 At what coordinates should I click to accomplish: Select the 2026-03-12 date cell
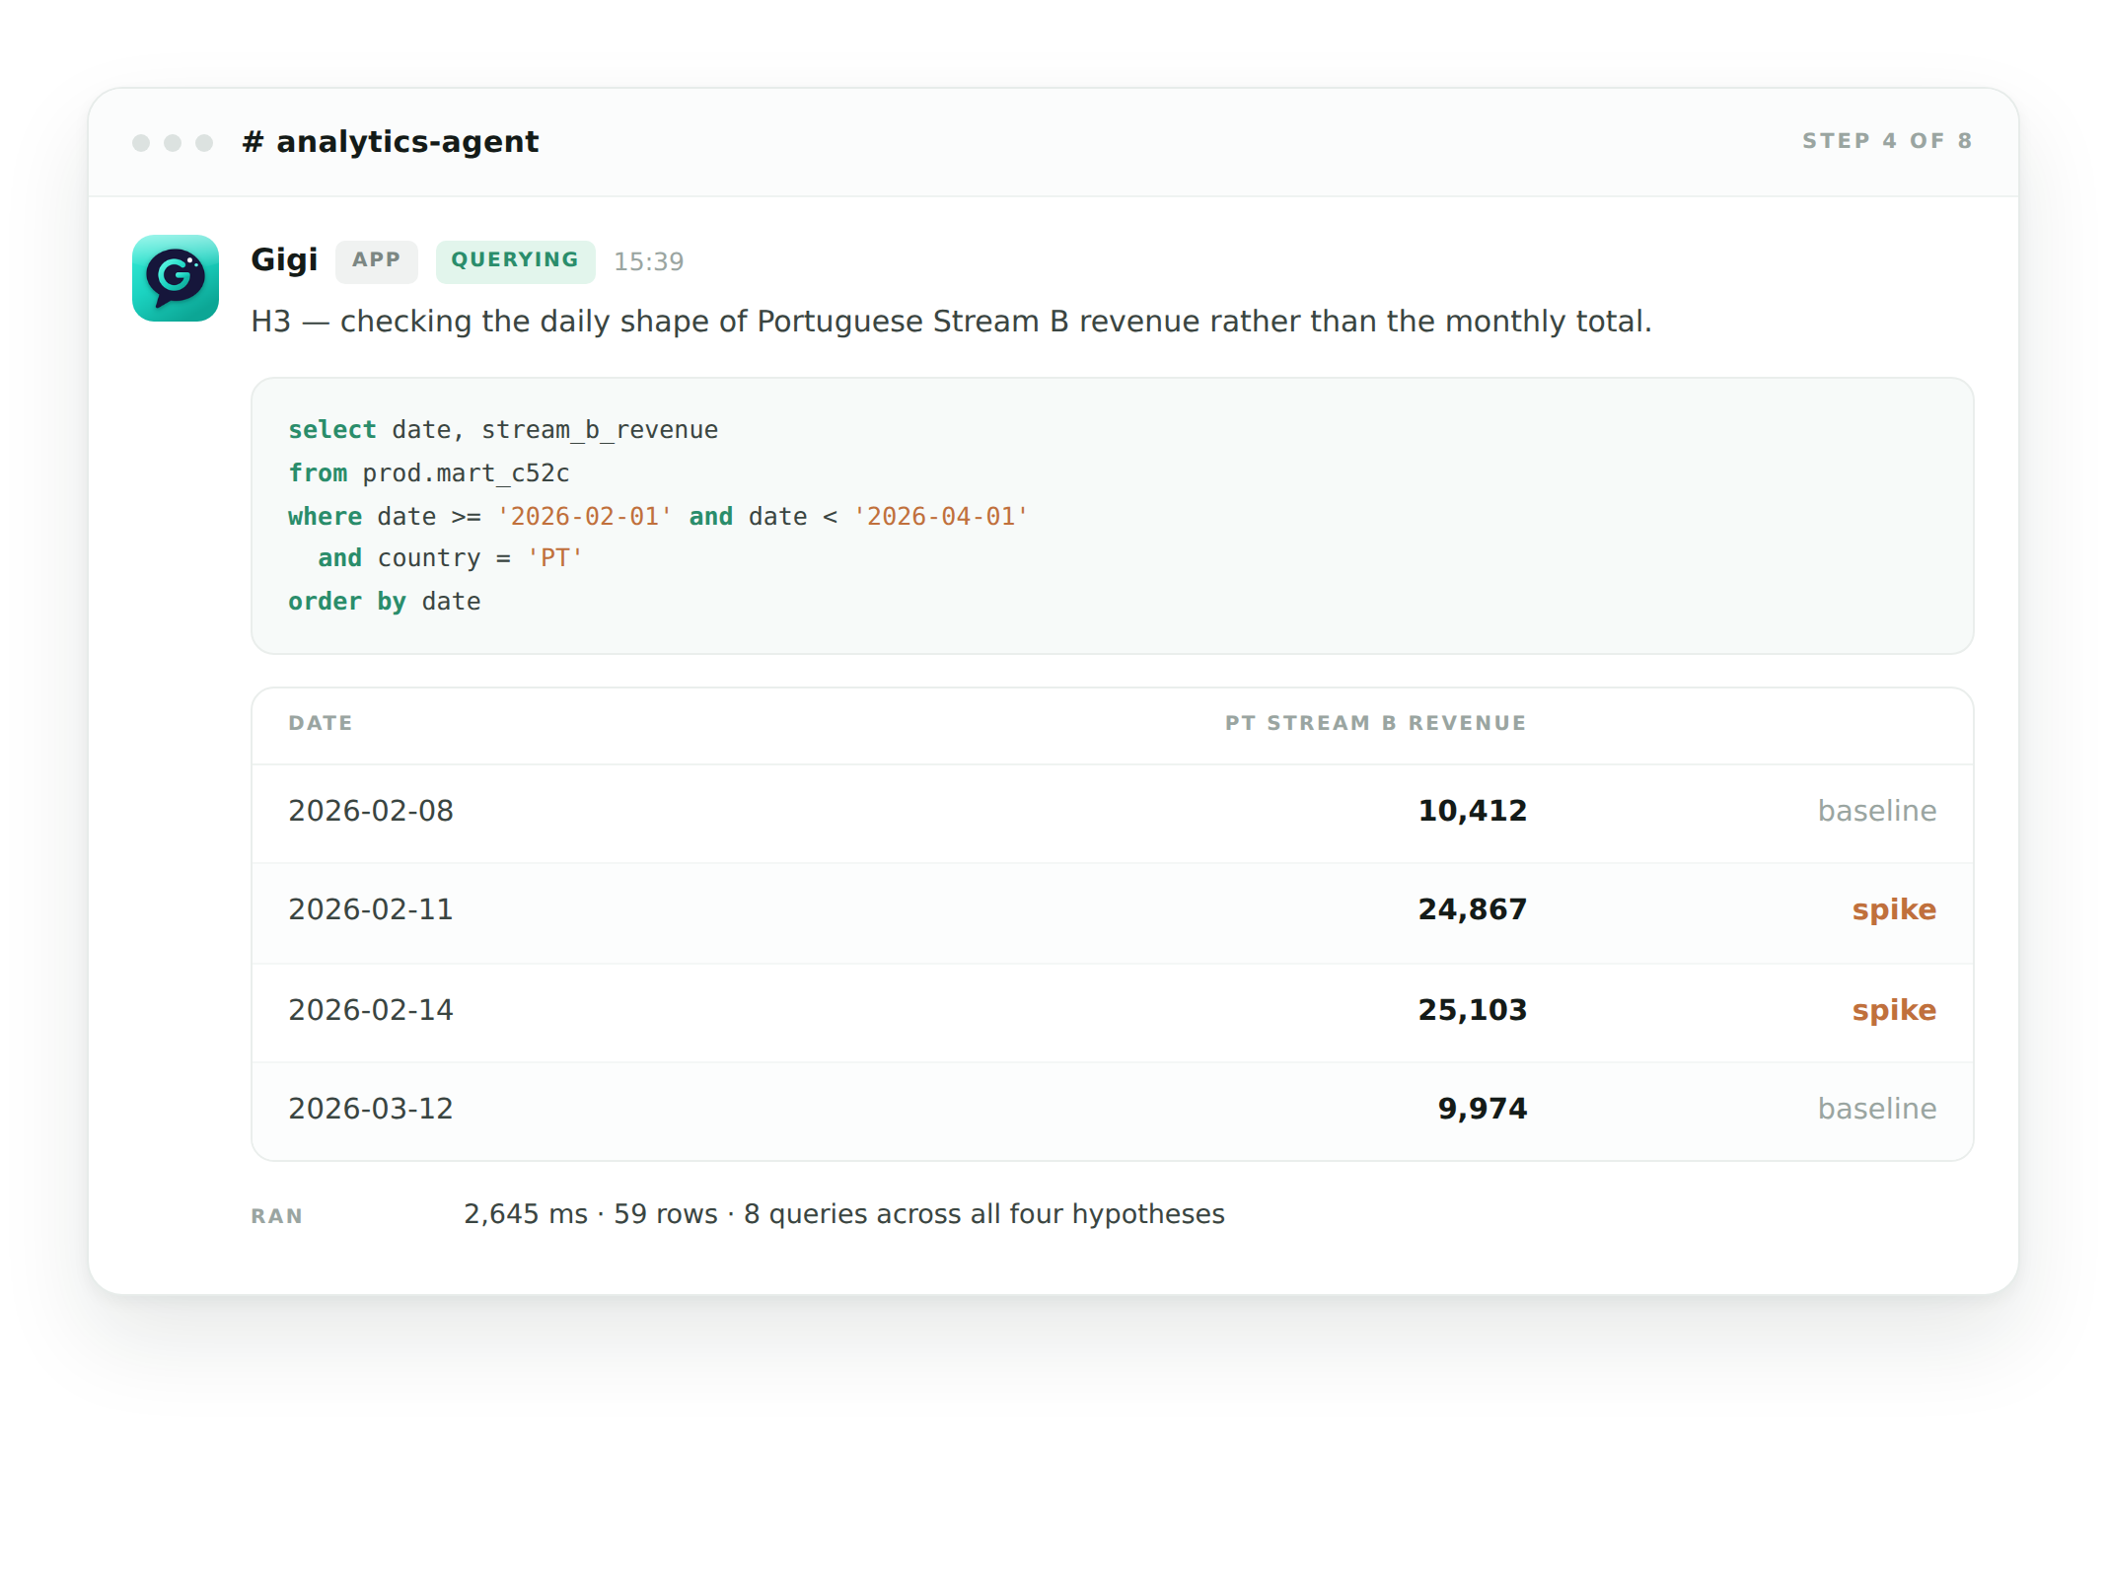(x=371, y=1109)
